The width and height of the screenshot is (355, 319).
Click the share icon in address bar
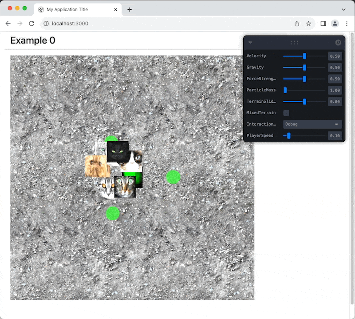pos(297,24)
